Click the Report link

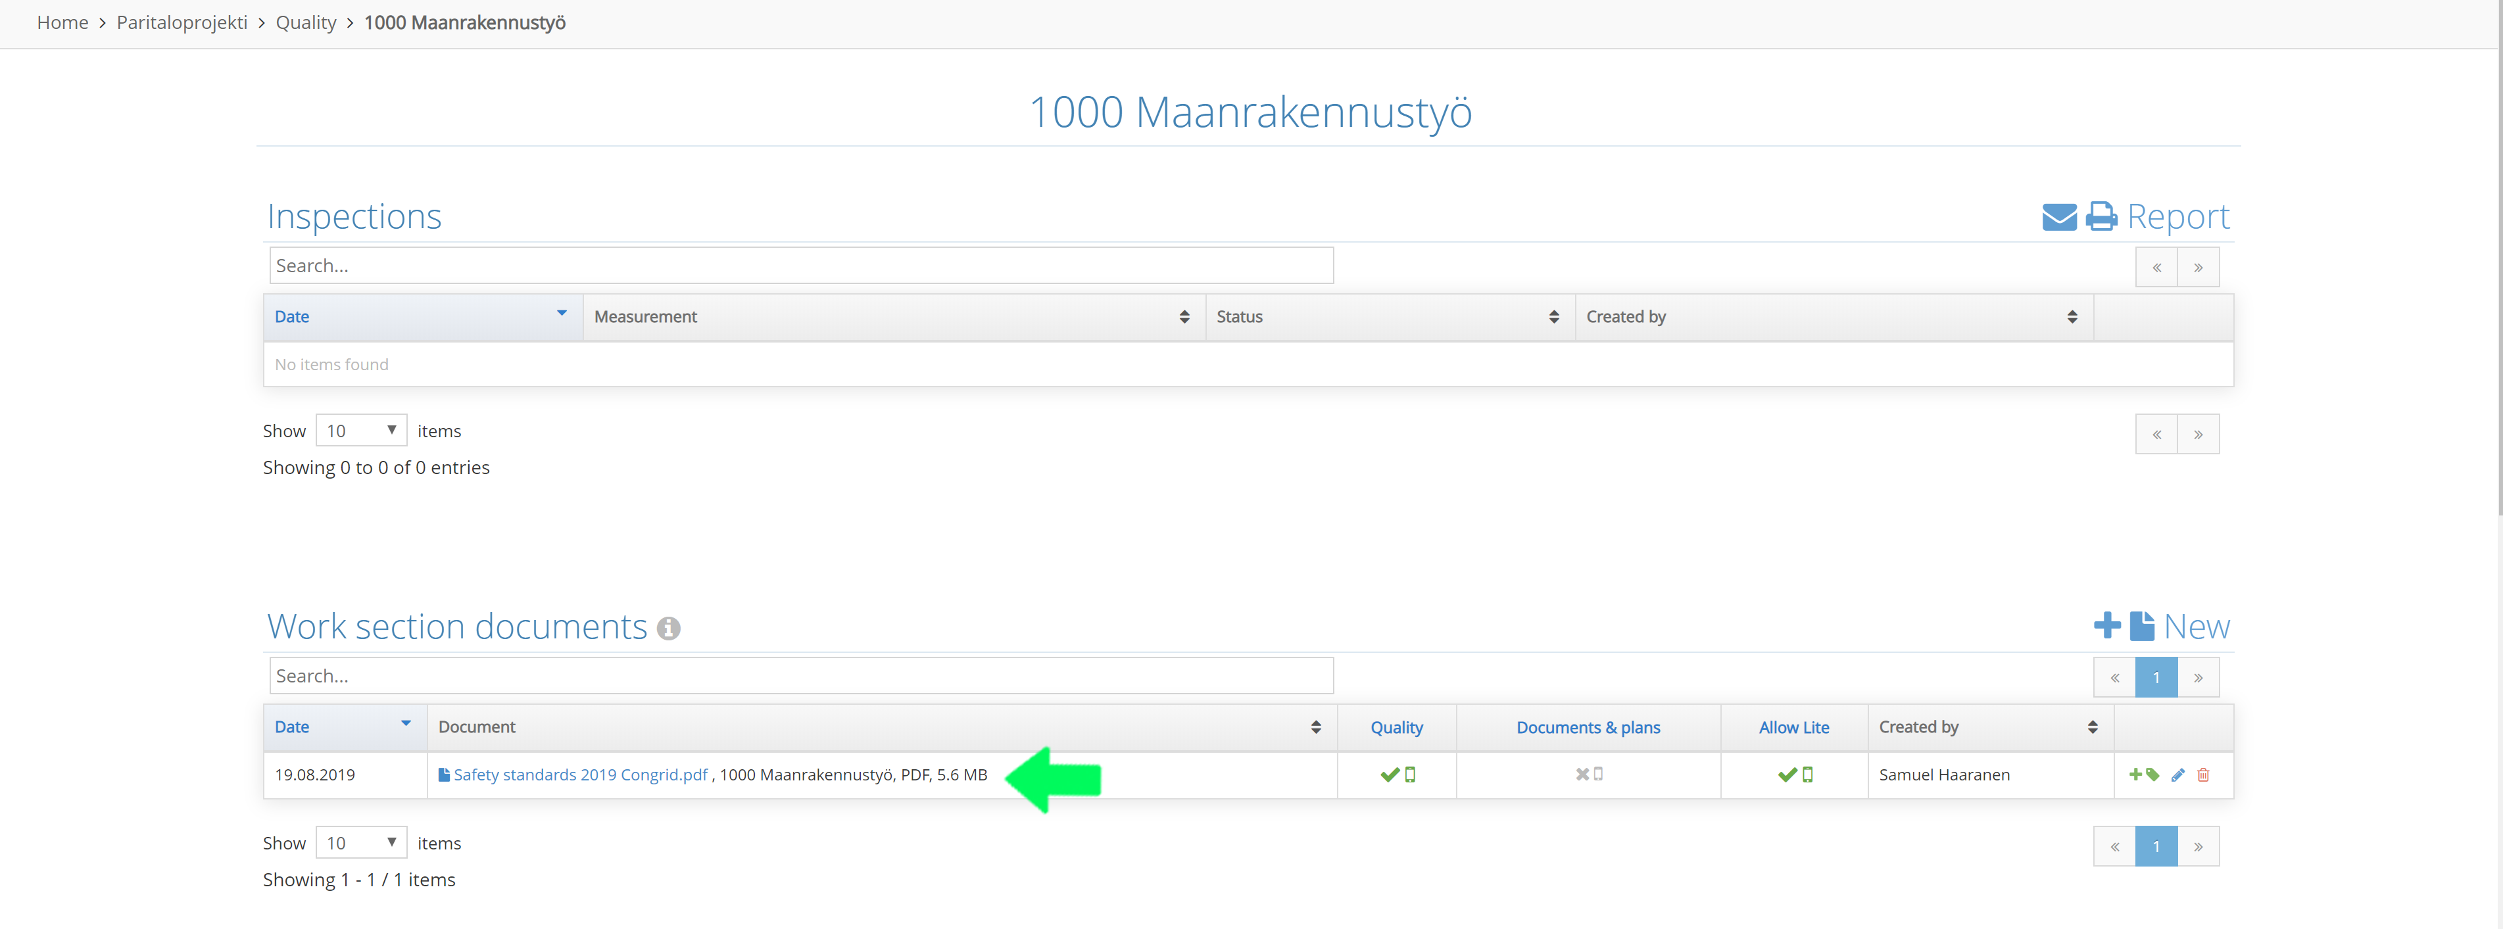click(2177, 217)
